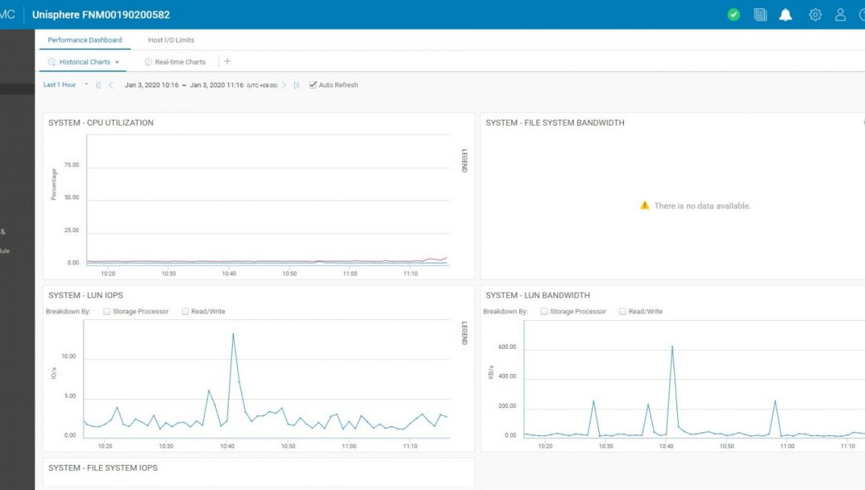Viewport: 865px width, 490px height.
Task: Enable Storage Processor breakdown for LUN Bandwidth
Action: point(544,311)
